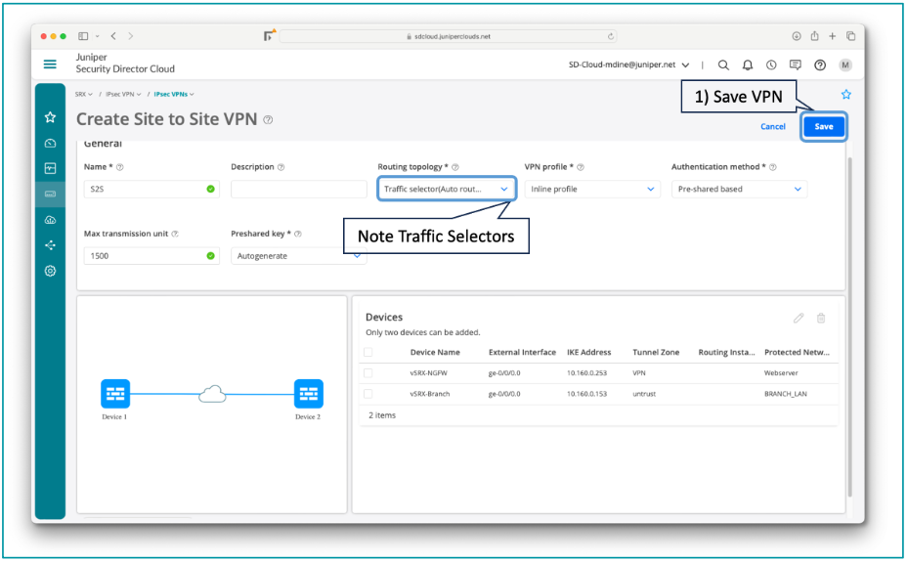
Task: Click the Save button
Action: [824, 126]
